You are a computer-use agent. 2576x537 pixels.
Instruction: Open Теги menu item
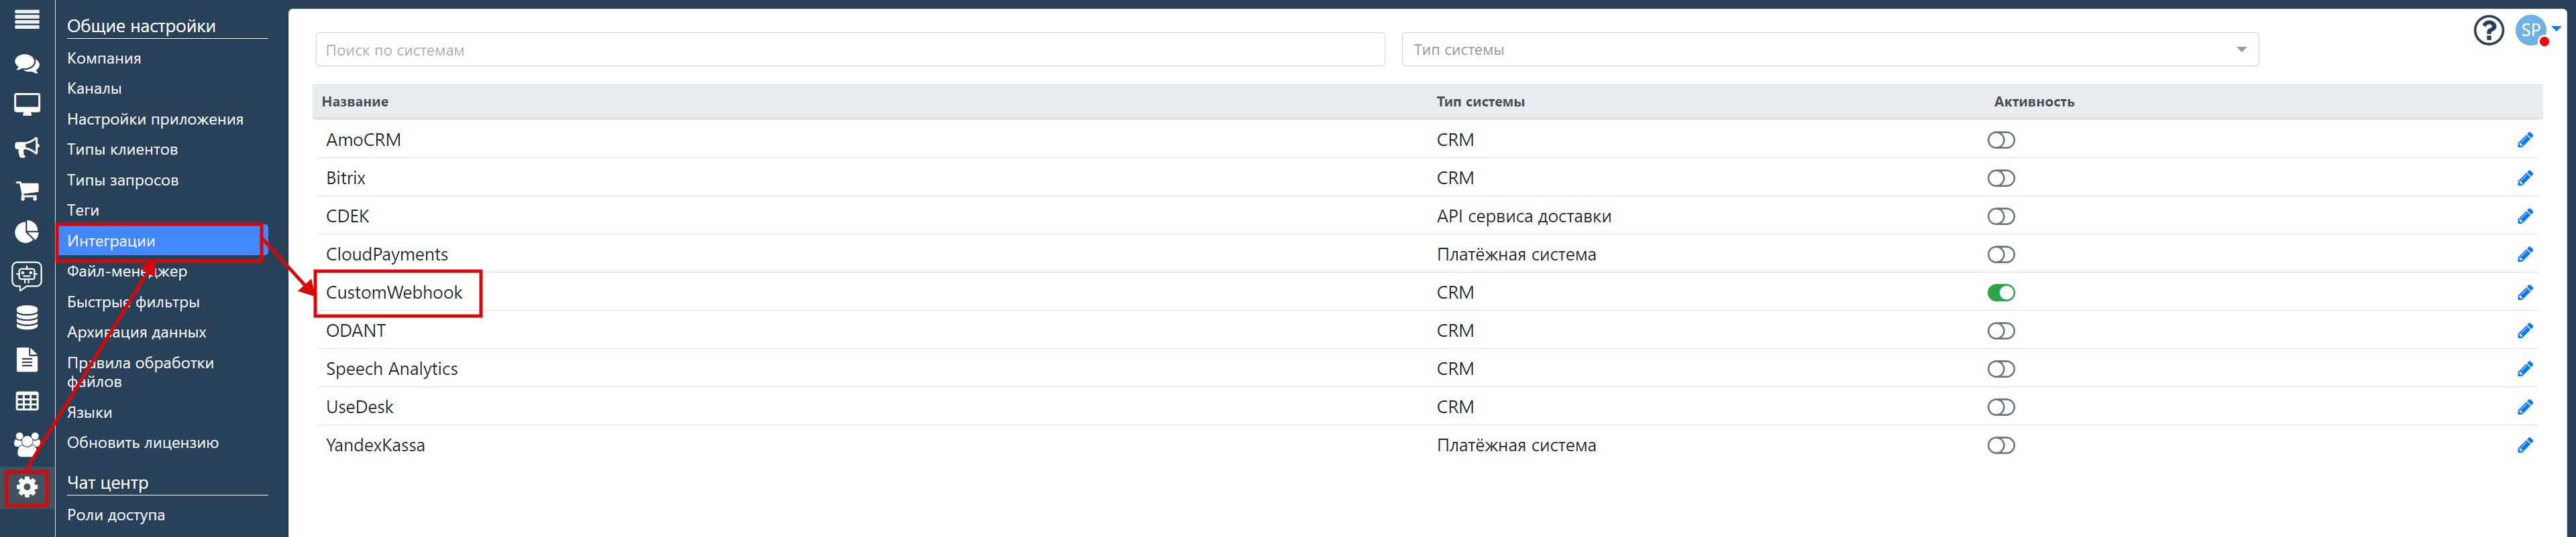point(83,210)
